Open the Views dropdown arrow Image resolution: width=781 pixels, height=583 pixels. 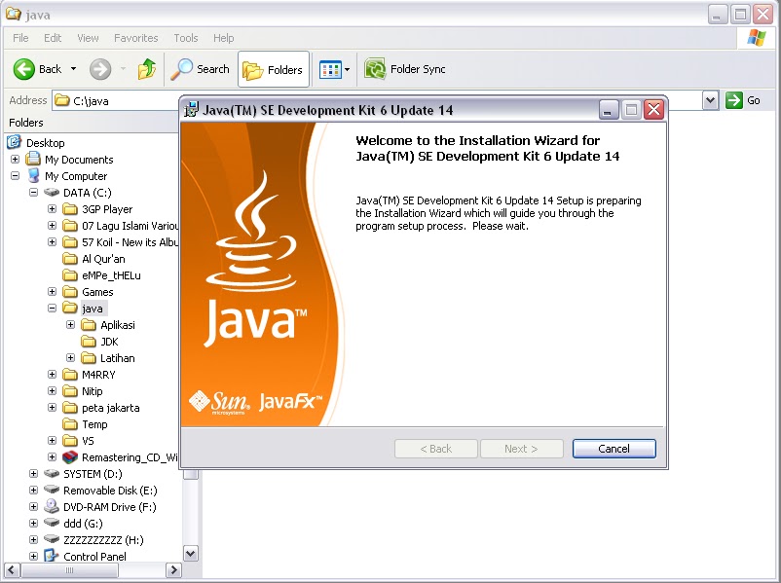pyautogui.click(x=348, y=70)
